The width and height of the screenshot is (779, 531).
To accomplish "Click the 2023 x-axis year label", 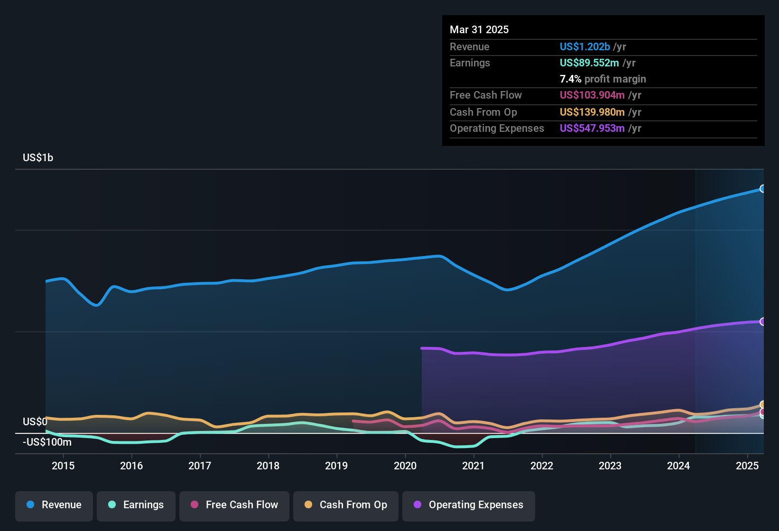I will coord(610,466).
